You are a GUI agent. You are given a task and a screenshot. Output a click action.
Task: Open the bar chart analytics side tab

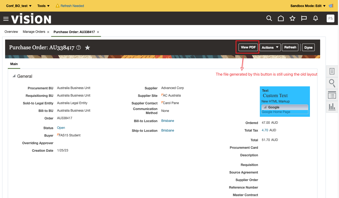(x=332, y=107)
